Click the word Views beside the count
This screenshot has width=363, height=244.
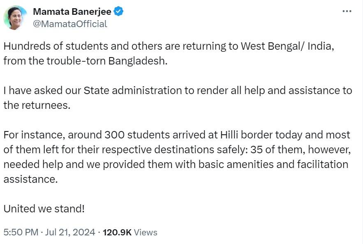(x=146, y=232)
